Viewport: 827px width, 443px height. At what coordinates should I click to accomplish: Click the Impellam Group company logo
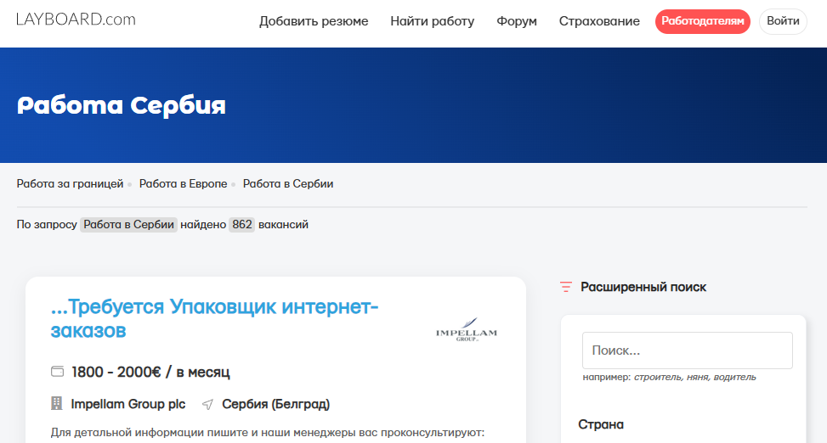click(x=467, y=330)
